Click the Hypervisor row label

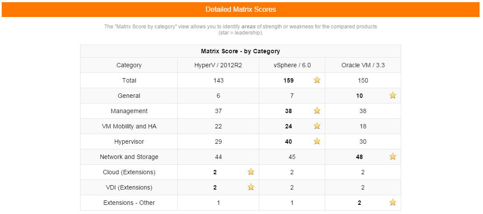[129, 142]
